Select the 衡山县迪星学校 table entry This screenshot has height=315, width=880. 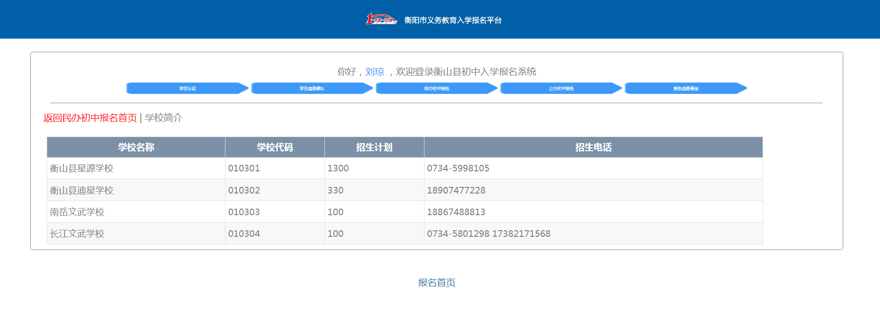tap(82, 190)
